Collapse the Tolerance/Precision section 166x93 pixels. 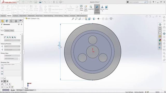click(x=20, y=44)
